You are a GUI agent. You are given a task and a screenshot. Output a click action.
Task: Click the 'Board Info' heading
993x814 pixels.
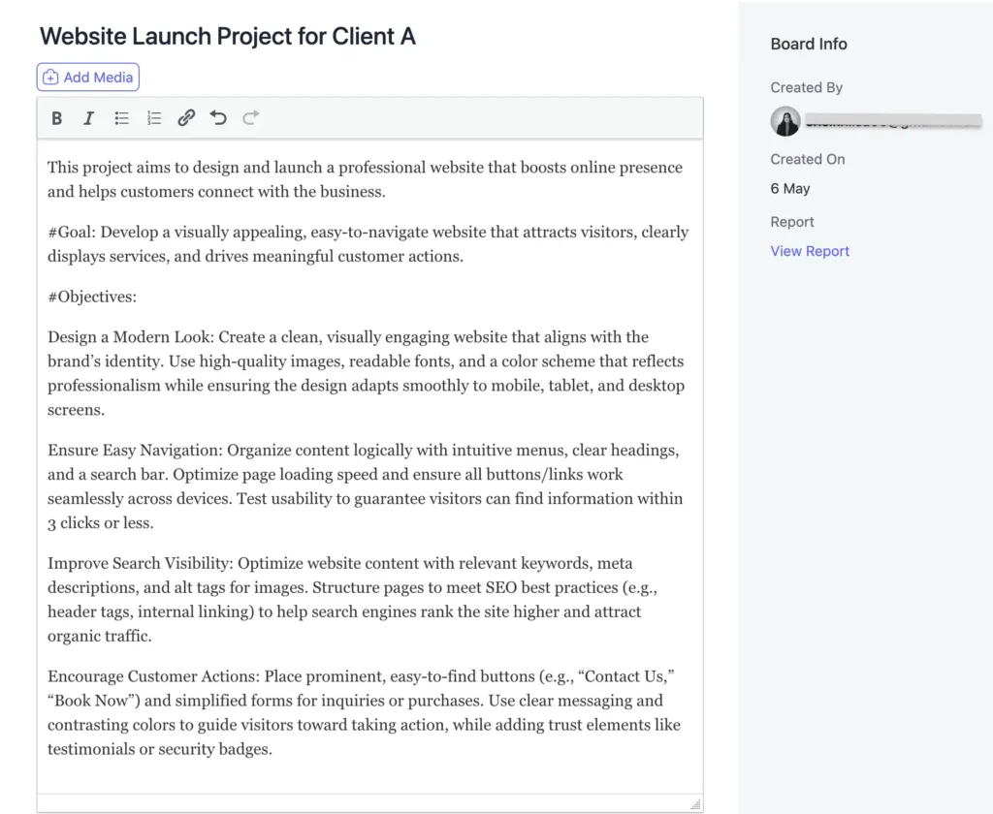click(x=809, y=44)
